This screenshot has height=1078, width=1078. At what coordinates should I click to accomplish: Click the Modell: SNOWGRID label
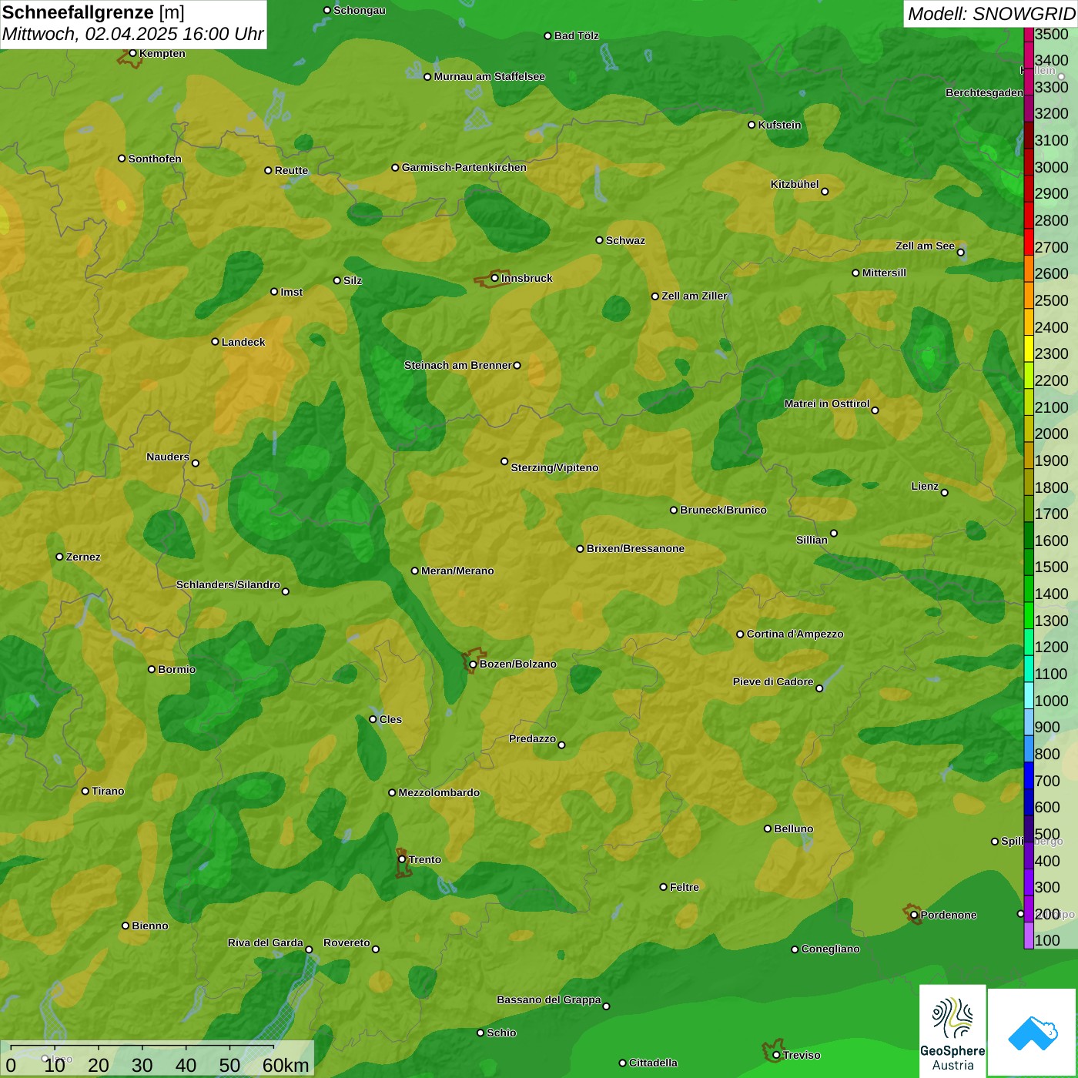990,13
